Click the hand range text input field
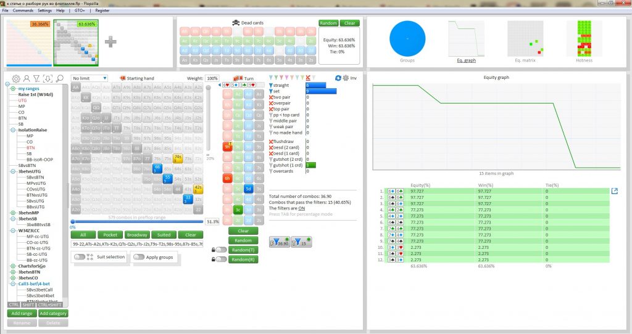 pyautogui.click(x=137, y=244)
